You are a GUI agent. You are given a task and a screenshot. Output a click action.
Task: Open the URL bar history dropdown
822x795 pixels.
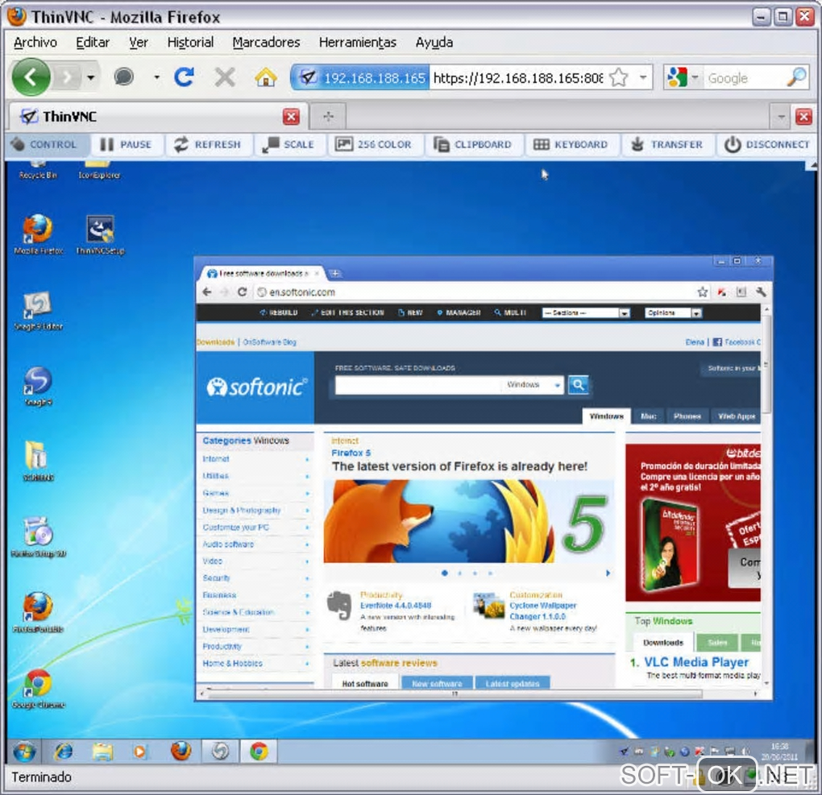coord(643,77)
